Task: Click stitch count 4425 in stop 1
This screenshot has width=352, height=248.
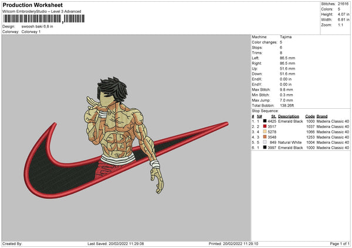Action: pos(272,121)
